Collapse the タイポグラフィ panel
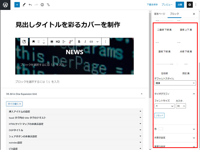 point(194,94)
